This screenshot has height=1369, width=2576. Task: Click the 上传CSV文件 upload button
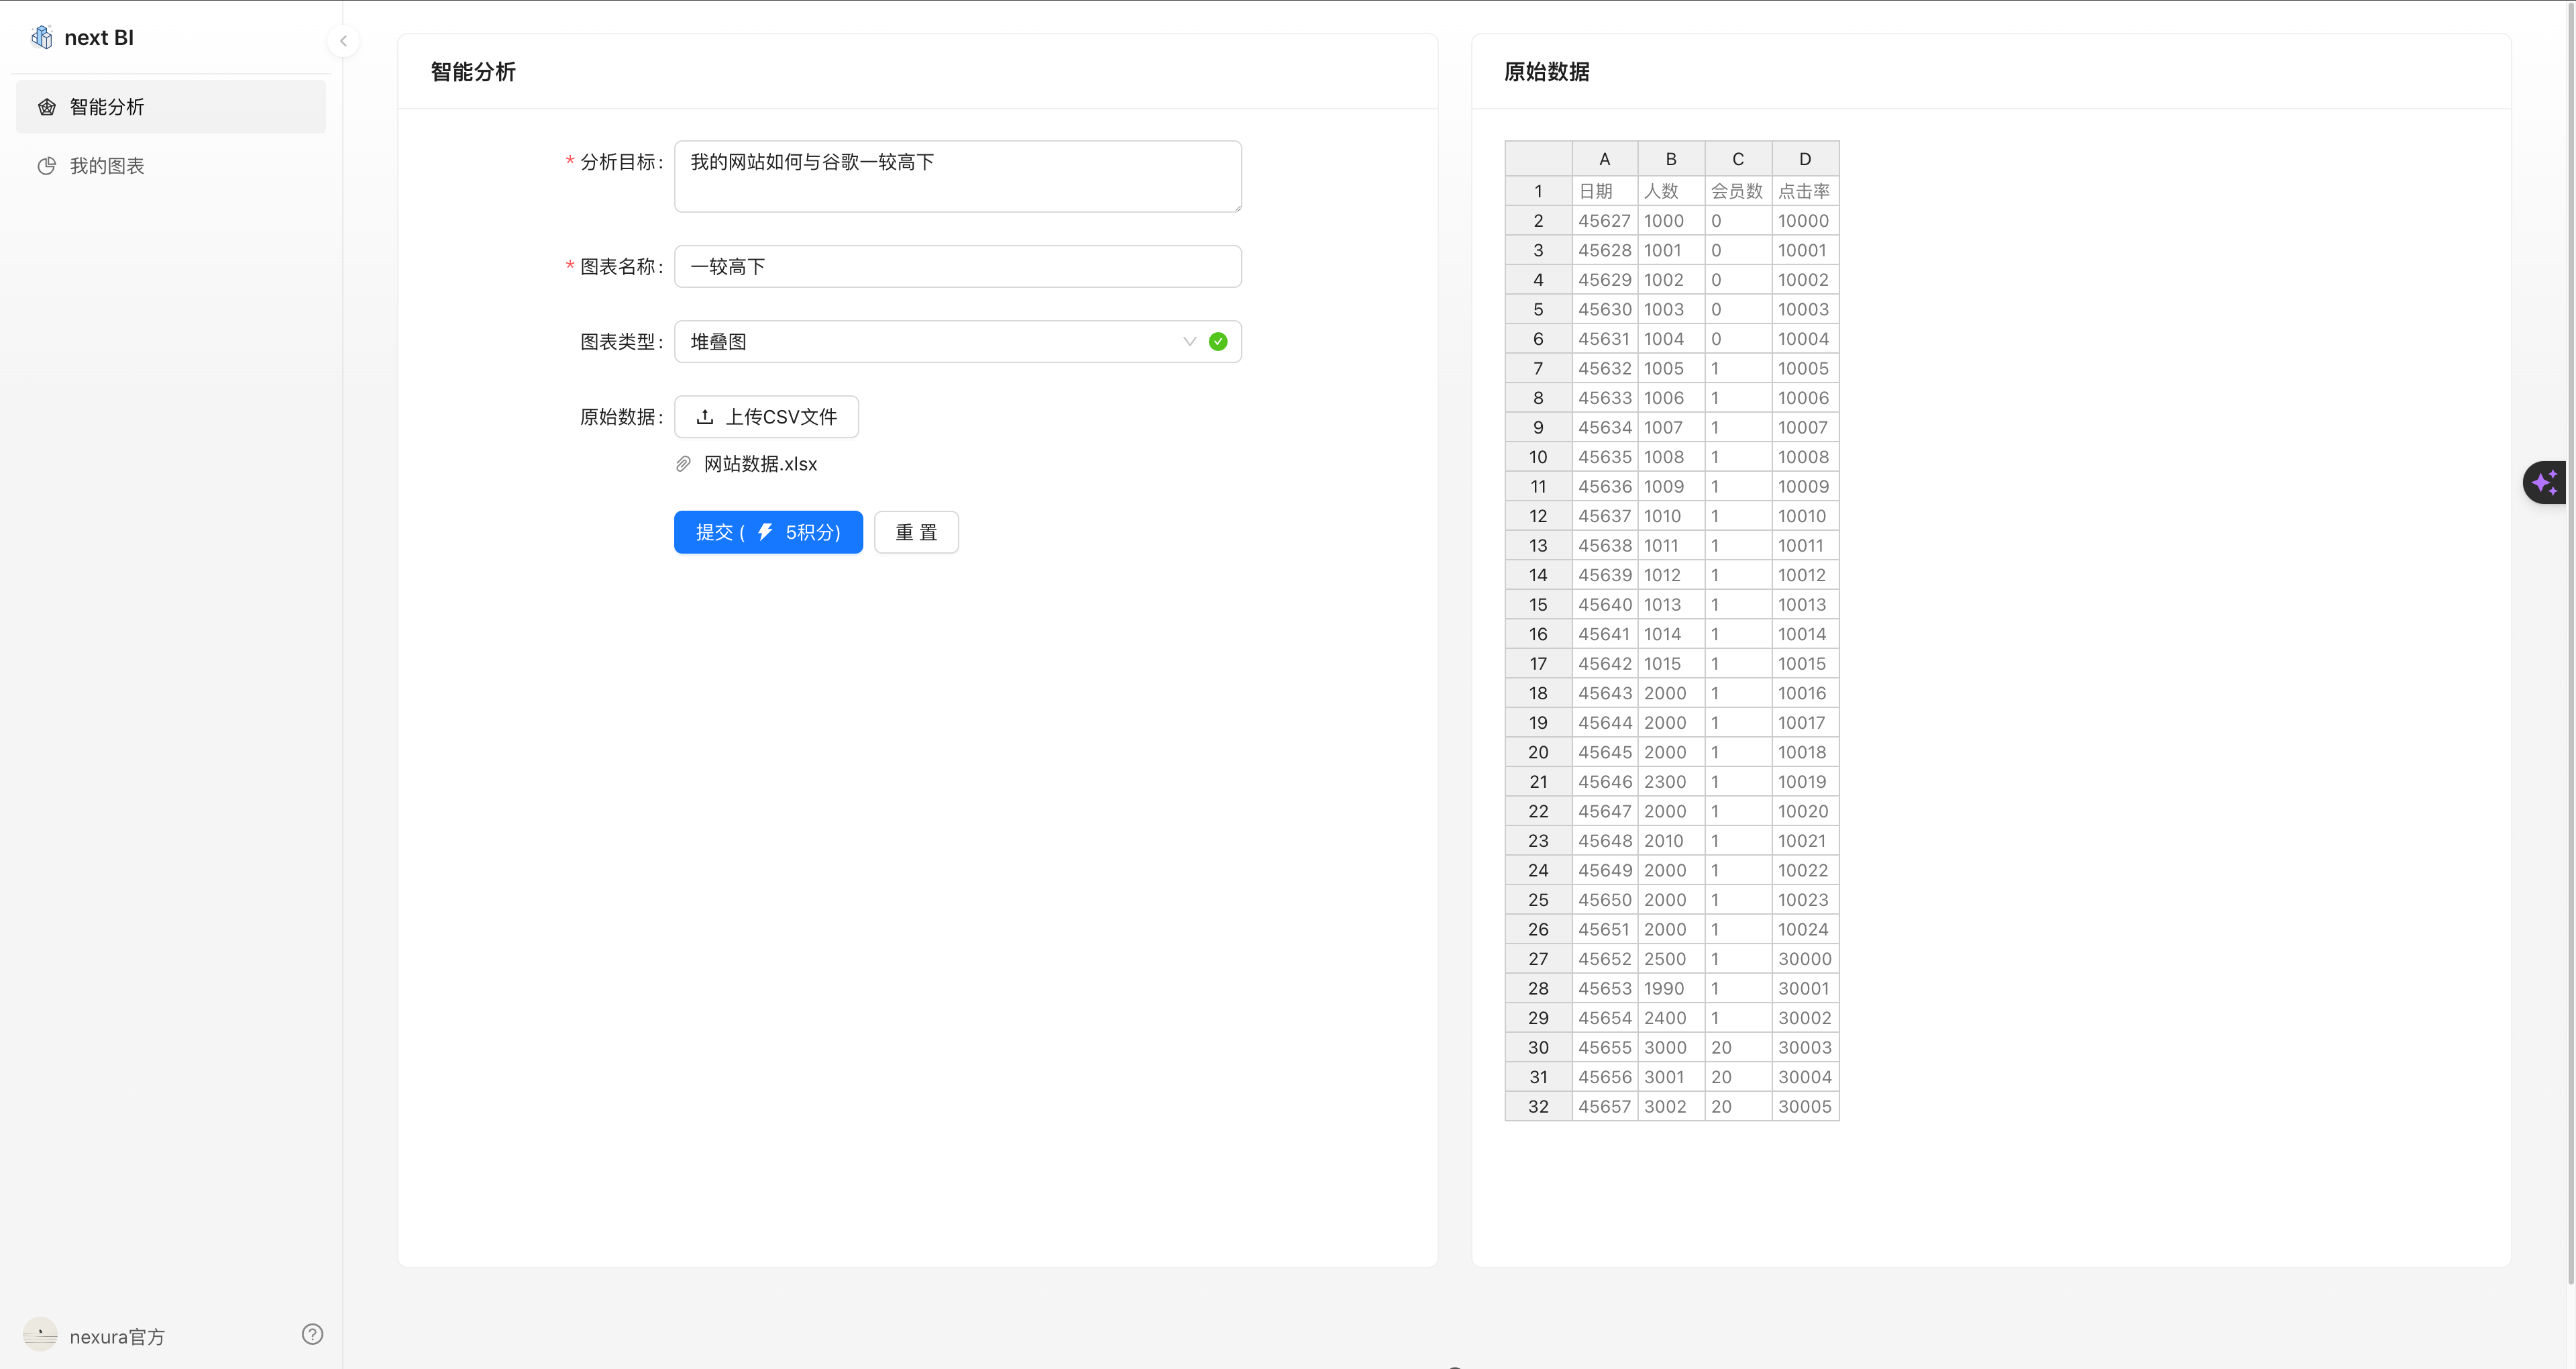[766, 417]
